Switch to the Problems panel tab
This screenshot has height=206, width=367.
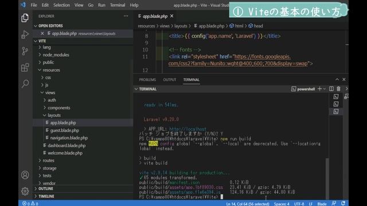[147, 80]
